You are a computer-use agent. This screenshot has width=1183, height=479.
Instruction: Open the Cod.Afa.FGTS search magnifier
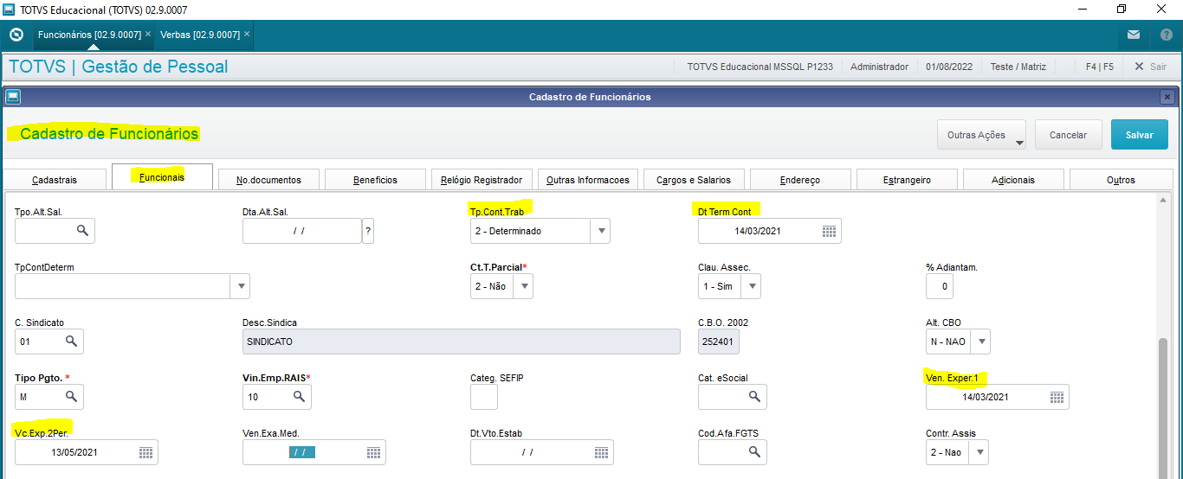pyautogui.click(x=754, y=452)
